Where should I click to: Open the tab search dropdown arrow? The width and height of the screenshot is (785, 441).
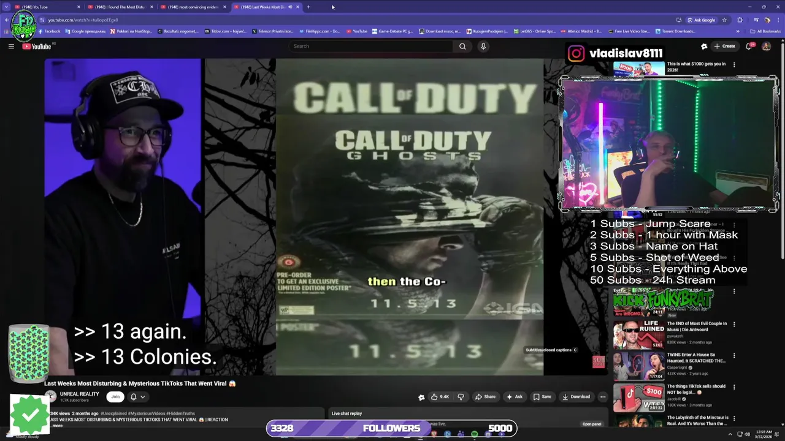click(7, 7)
